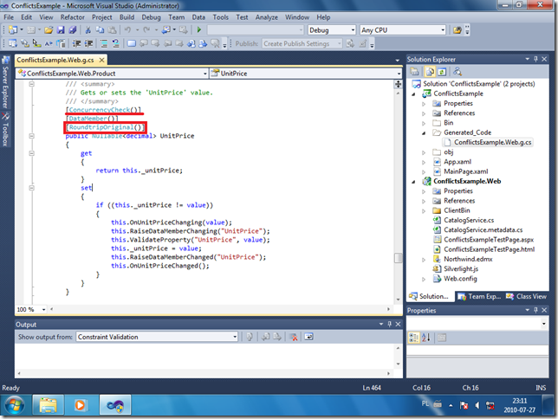Click the Decrease Indent icon
The width and height of the screenshot is (558, 419).
point(76,43)
